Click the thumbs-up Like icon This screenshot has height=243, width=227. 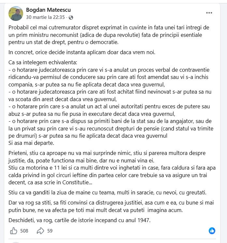14,231
